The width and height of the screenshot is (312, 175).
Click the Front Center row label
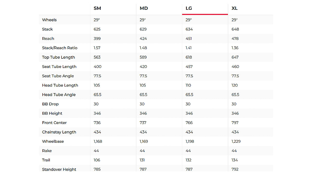(x=54, y=123)
